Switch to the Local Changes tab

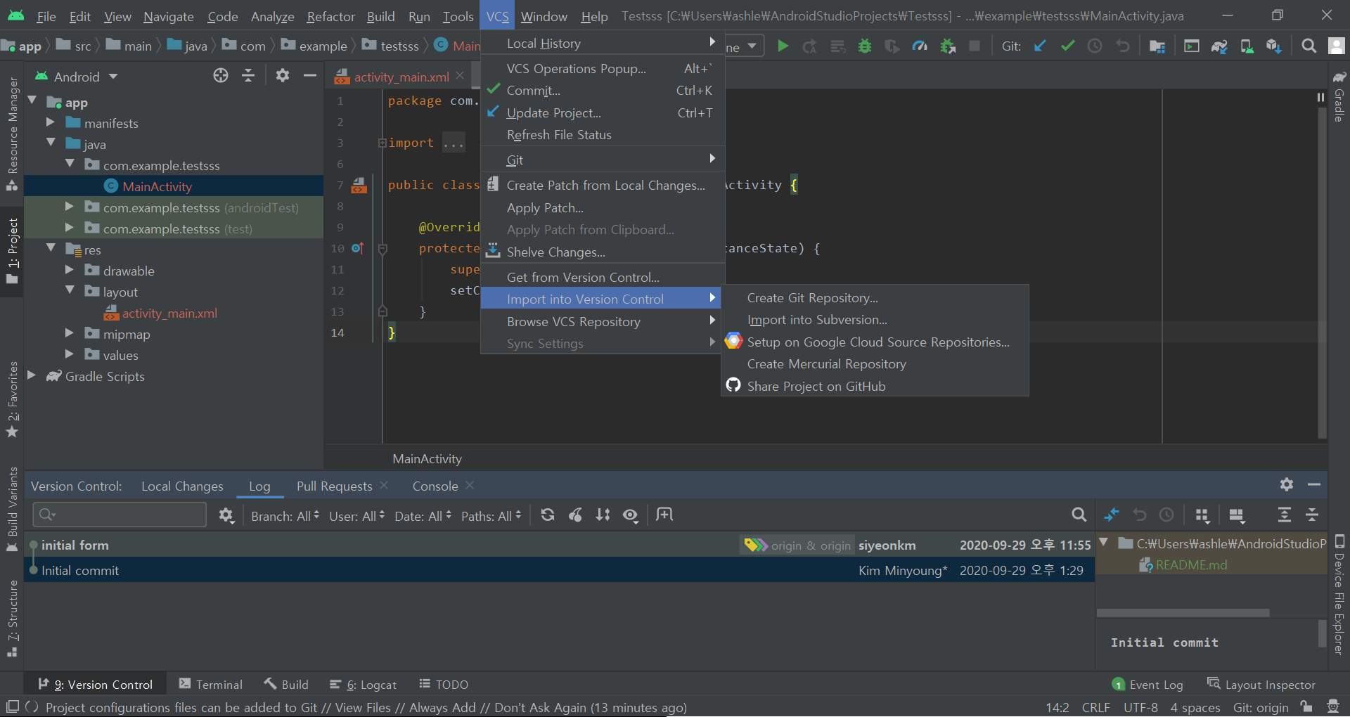[x=182, y=486]
